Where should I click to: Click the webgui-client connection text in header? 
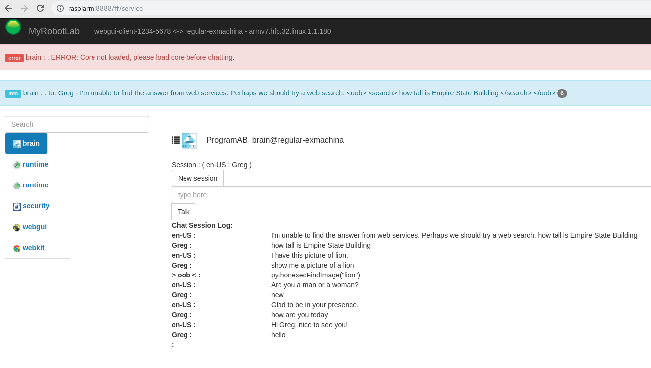[x=212, y=31]
